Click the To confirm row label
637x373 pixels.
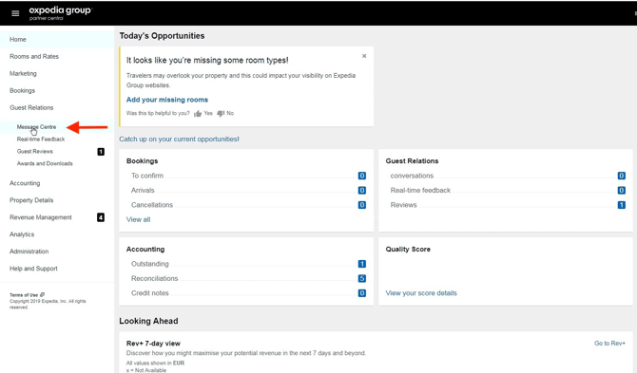[x=147, y=176]
